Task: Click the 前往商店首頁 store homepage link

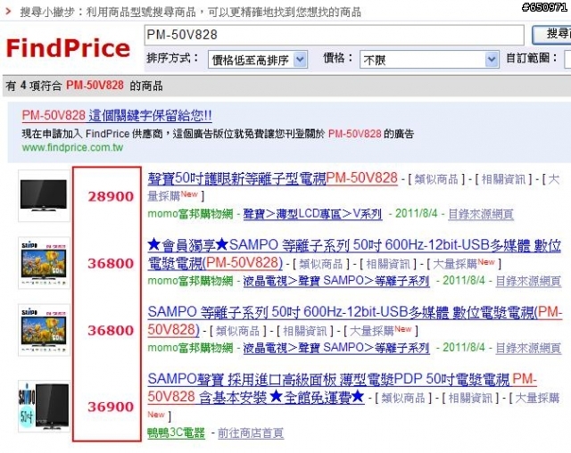Action: coord(251,432)
